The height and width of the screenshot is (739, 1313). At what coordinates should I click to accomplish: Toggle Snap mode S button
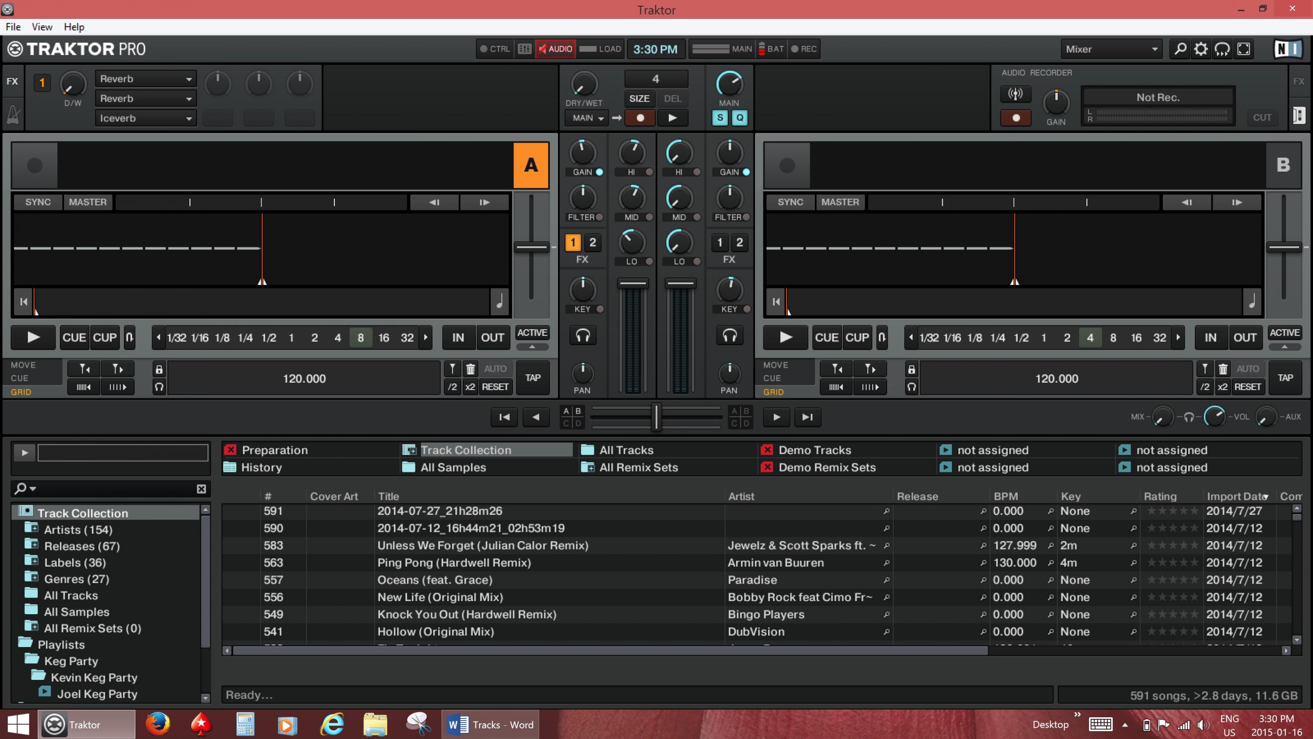720,118
